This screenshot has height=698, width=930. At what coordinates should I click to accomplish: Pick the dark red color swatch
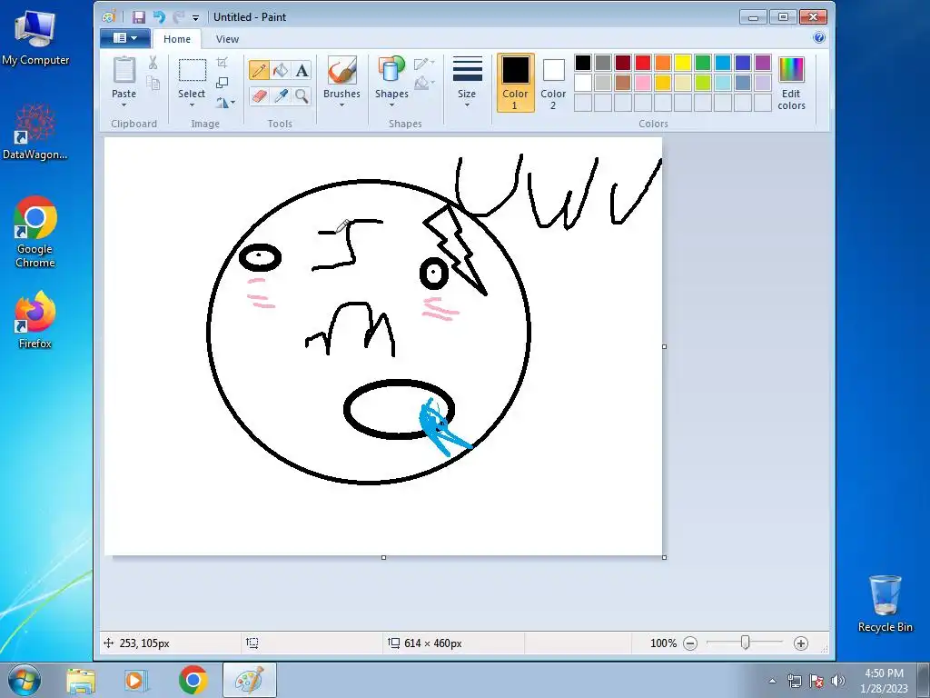pos(623,63)
